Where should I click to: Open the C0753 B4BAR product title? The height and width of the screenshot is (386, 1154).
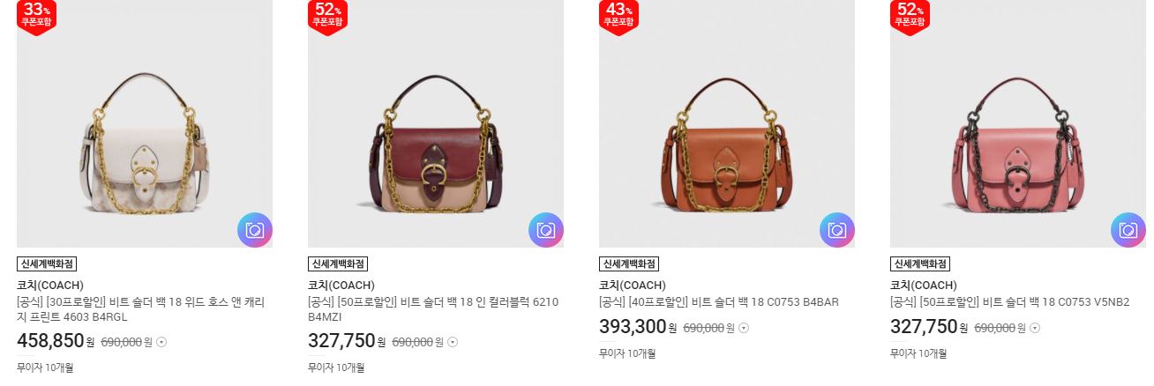(x=718, y=302)
